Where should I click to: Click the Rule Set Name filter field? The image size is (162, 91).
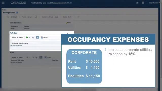point(40,40)
